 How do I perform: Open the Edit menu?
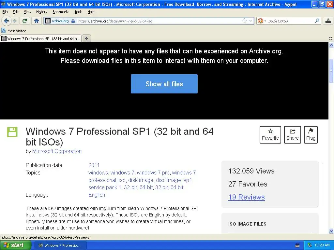pyautogui.click(x=16, y=12)
